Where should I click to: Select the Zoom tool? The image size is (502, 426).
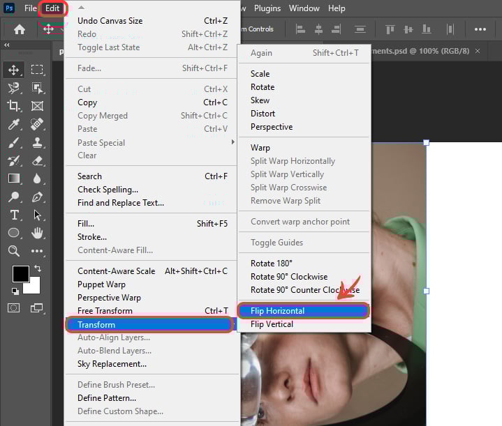(13, 251)
